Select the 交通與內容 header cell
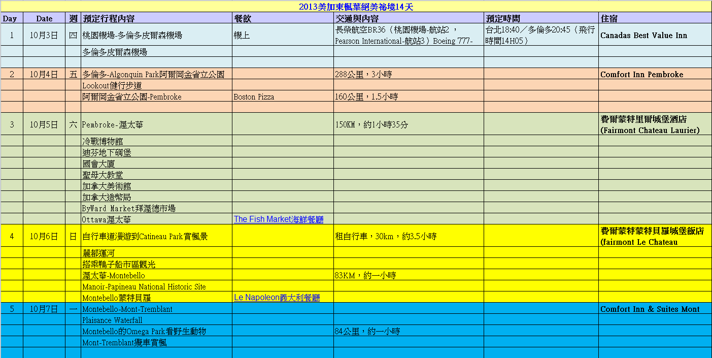 pos(357,18)
